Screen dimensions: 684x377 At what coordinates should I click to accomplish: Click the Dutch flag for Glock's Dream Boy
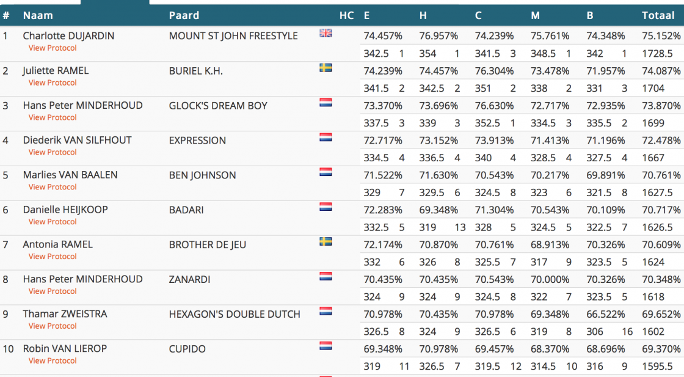[326, 103]
